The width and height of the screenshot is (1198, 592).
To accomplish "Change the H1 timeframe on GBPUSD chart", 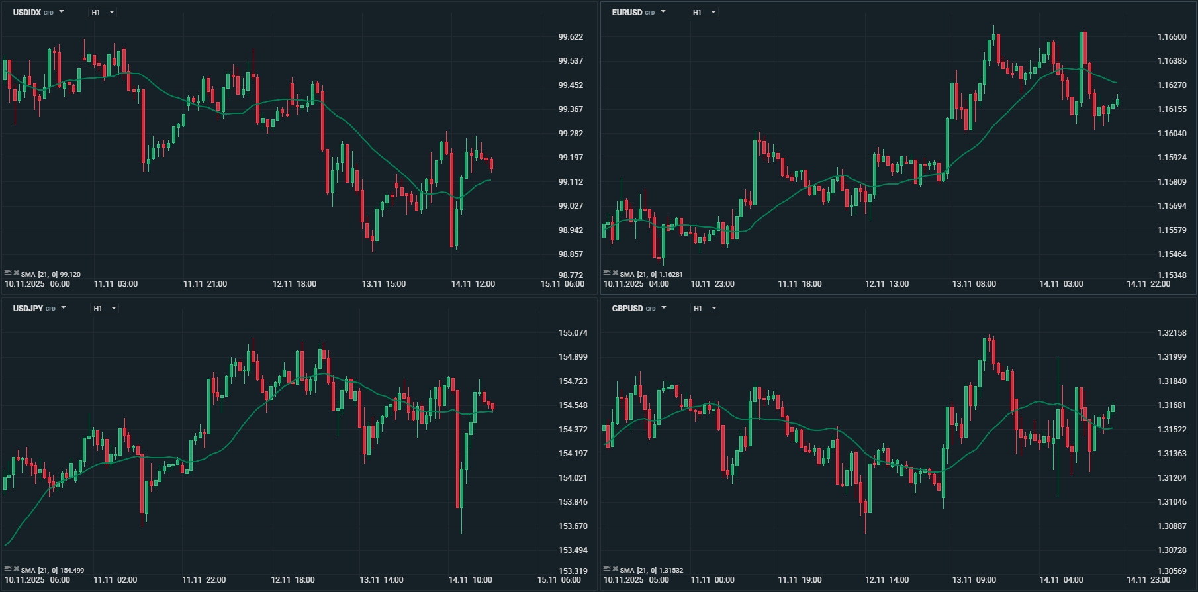I will point(704,308).
